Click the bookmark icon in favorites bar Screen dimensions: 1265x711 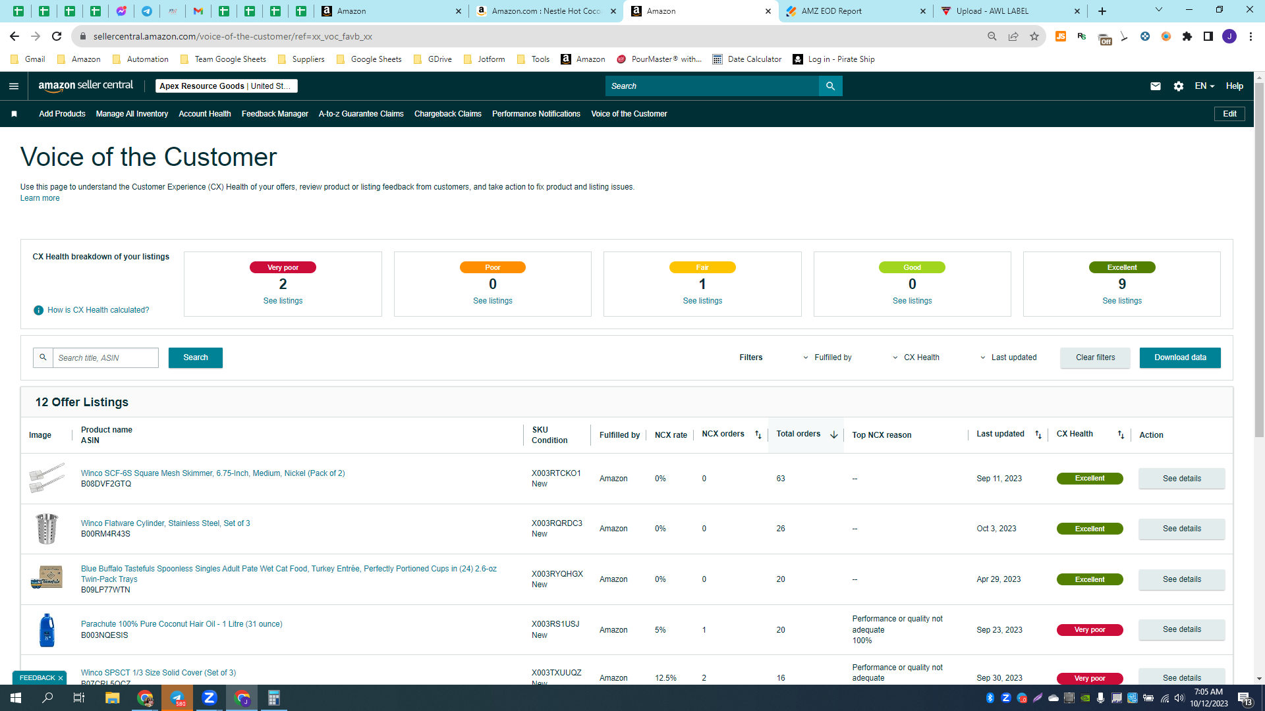(x=14, y=114)
